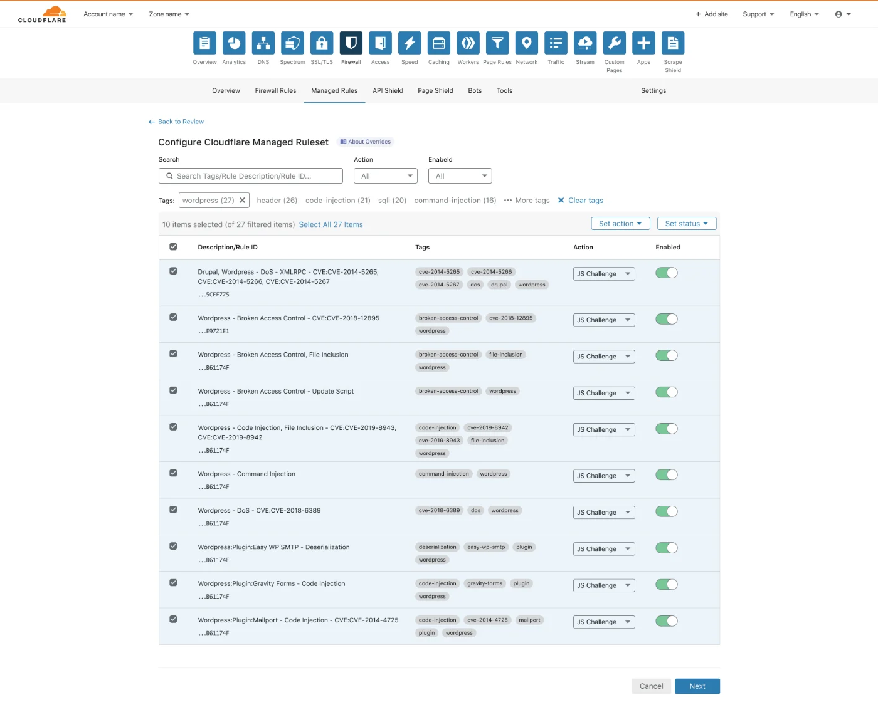Switch to the API Shield tab
The height and width of the screenshot is (722, 878).
388,91
